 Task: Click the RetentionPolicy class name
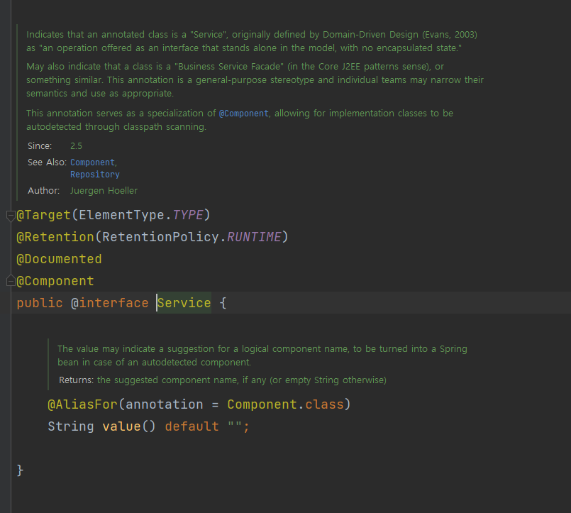[160, 237]
